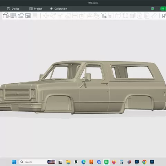The width and height of the screenshot is (166, 166).
Task: Click the Auto orient icon
Action: [x=21, y=16]
